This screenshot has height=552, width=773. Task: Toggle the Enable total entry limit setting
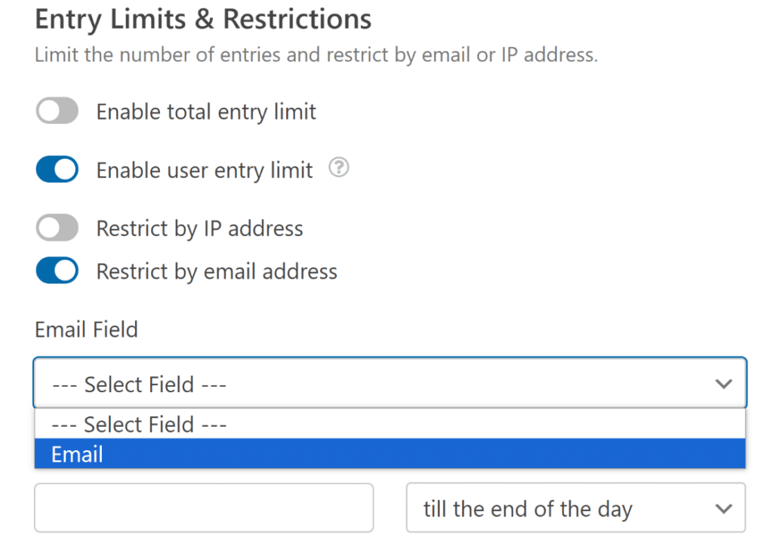(57, 111)
